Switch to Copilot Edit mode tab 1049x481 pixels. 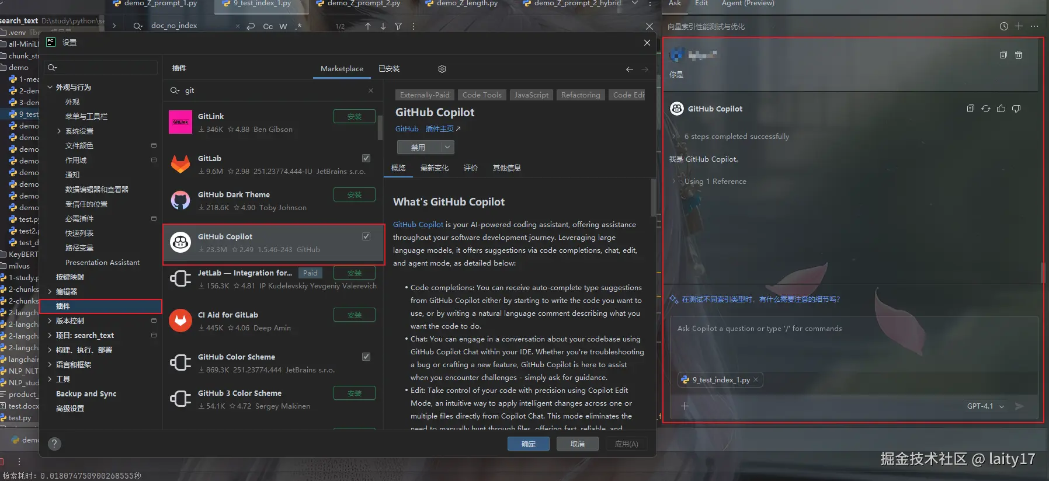tap(701, 4)
